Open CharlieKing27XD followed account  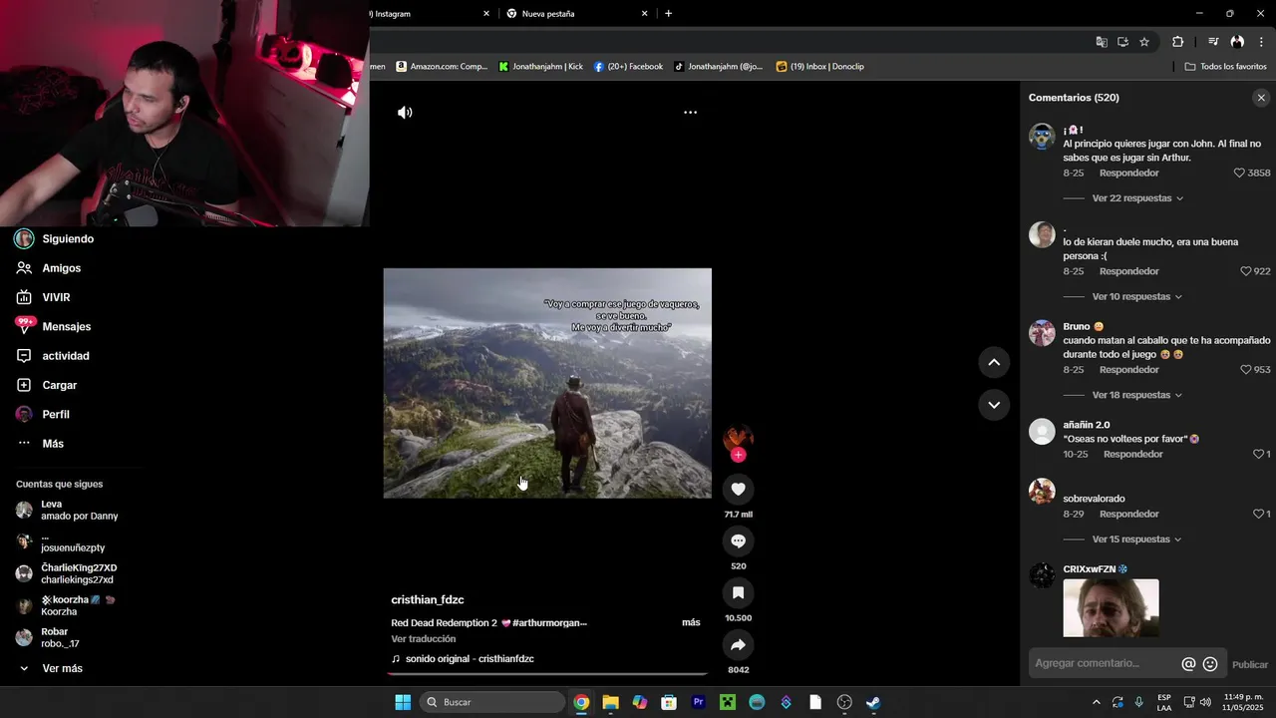point(68,573)
